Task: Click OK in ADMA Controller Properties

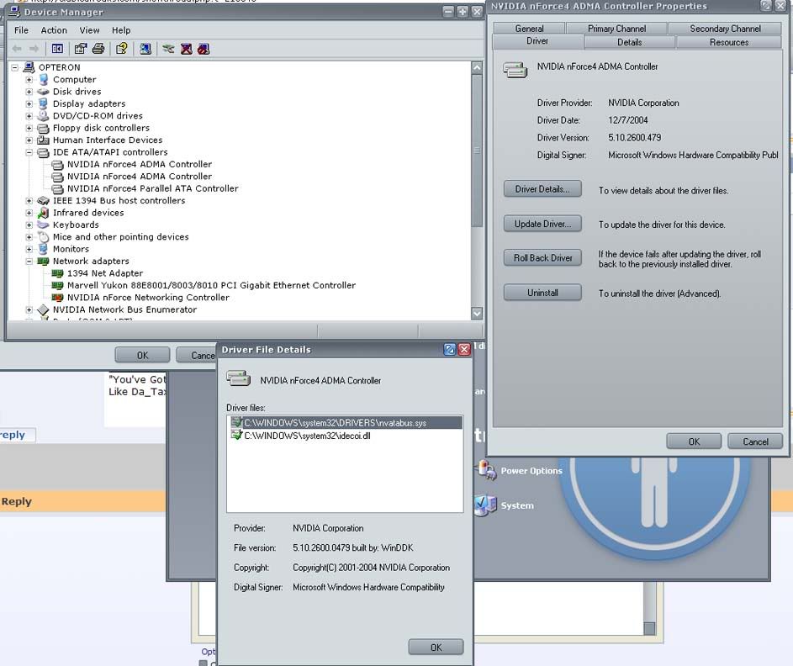Action: pos(694,441)
